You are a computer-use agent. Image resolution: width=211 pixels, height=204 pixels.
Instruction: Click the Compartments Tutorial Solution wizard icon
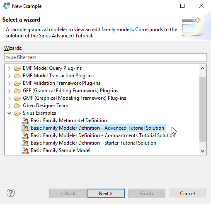click(x=25, y=135)
